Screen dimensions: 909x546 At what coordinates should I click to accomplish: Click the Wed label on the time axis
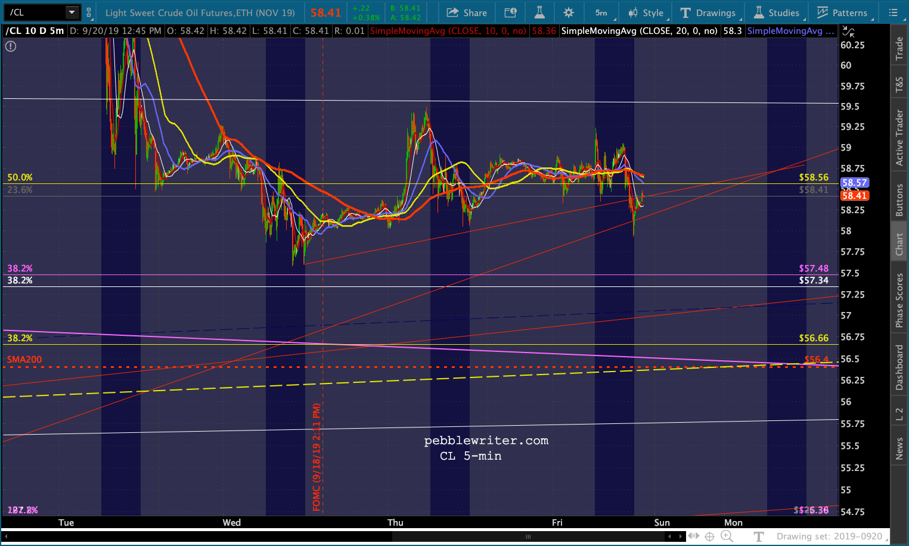coord(232,522)
